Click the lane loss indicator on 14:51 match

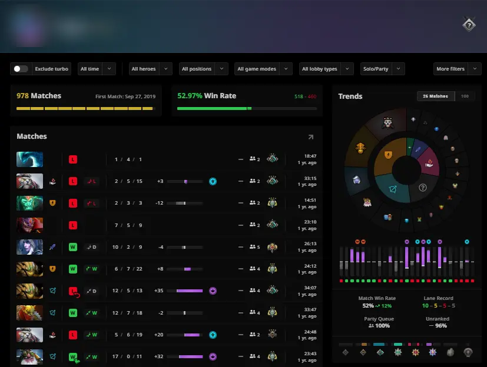click(x=91, y=203)
